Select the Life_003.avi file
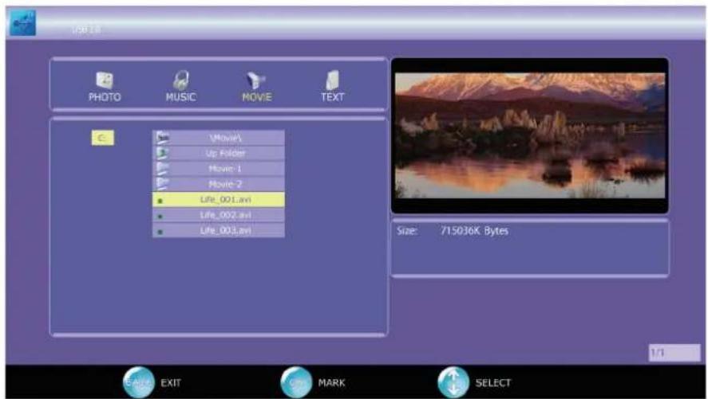708x399 pixels. pos(219,230)
